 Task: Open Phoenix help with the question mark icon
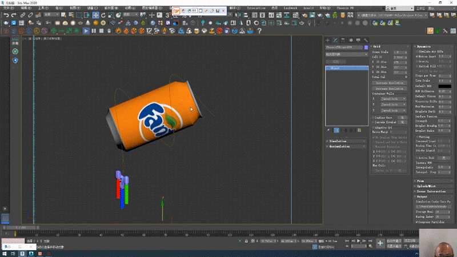(259, 31)
